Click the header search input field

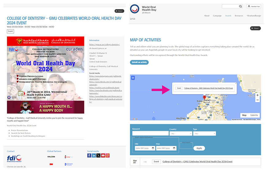[x=230, y=6]
